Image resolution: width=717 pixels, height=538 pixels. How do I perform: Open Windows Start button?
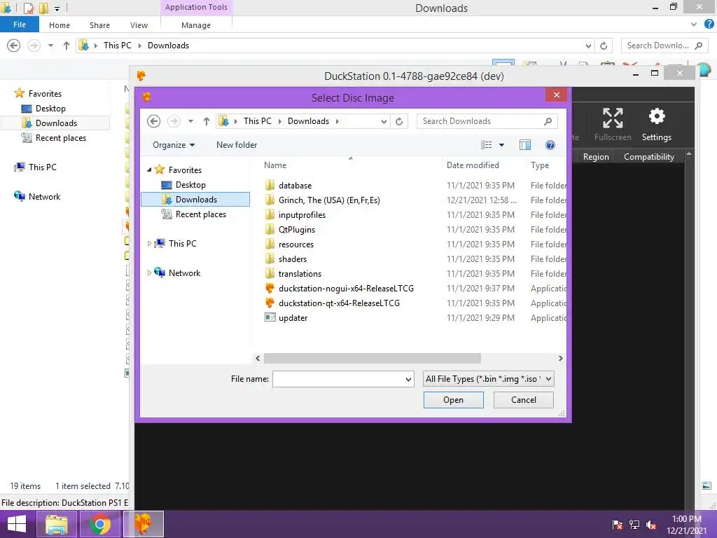coord(17,524)
